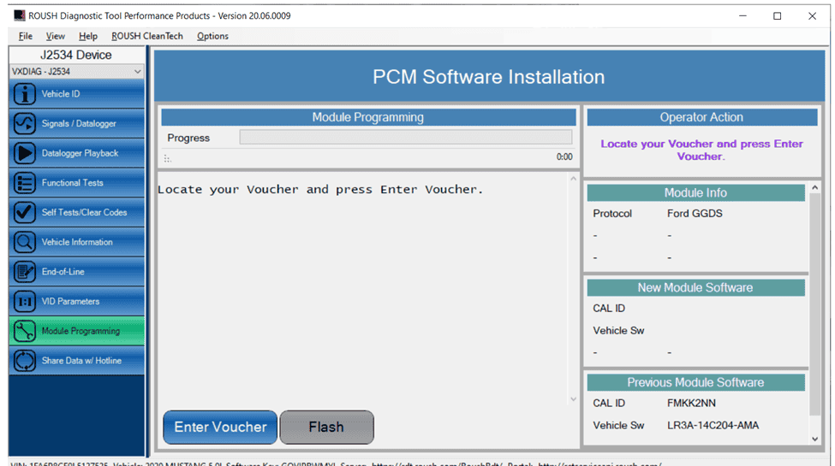Close the ROUSH Diagnostic Tool window
Viewport: 835px width, 466px height.
[x=812, y=16]
